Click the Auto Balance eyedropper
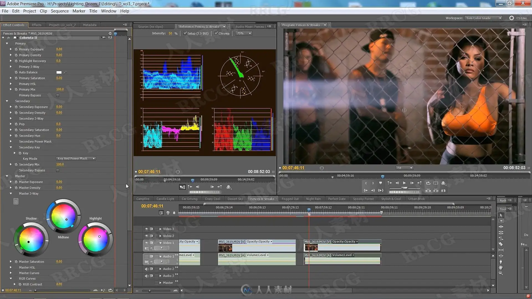The image size is (532, 299). coord(65,72)
